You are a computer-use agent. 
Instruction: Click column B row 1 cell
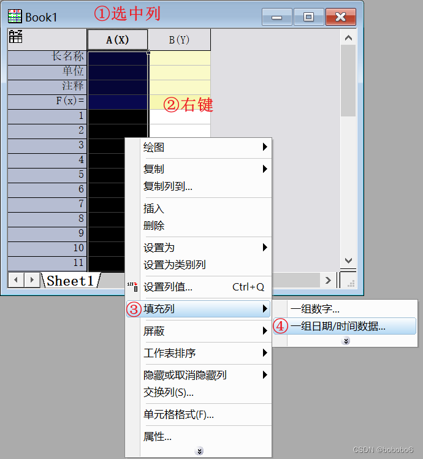(180, 116)
